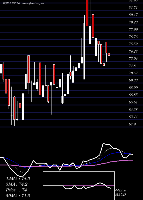Click the 73.04 price axis label
143x200 pixels.
pyautogui.click(x=133, y=59)
